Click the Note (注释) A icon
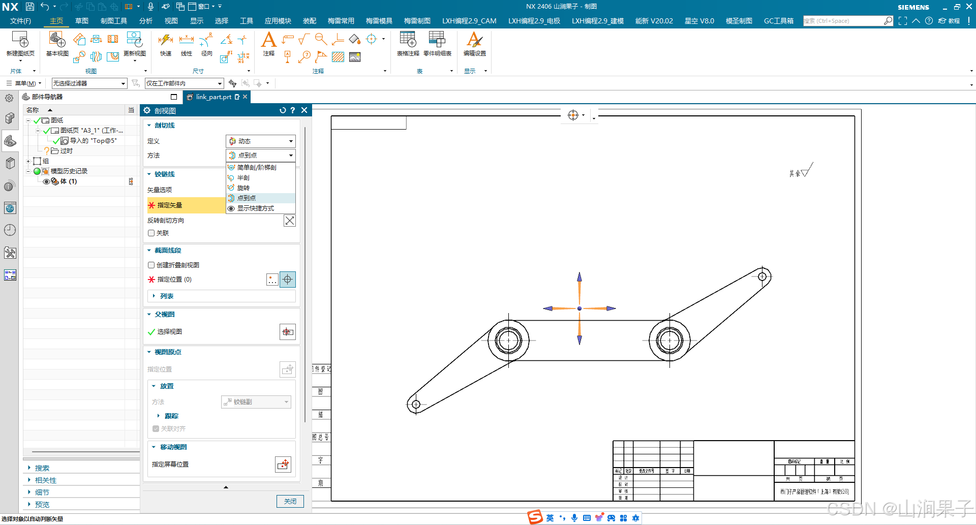 pos(268,40)
